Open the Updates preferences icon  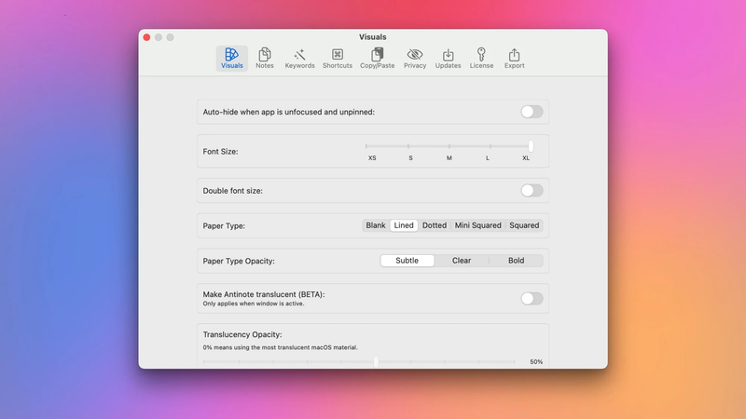[x=448, y=58]
